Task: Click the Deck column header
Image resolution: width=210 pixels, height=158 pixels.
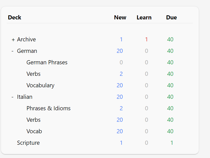Action: [15, 17]
